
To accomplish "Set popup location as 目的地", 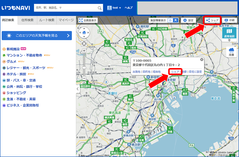I will [x=146, y=72].
